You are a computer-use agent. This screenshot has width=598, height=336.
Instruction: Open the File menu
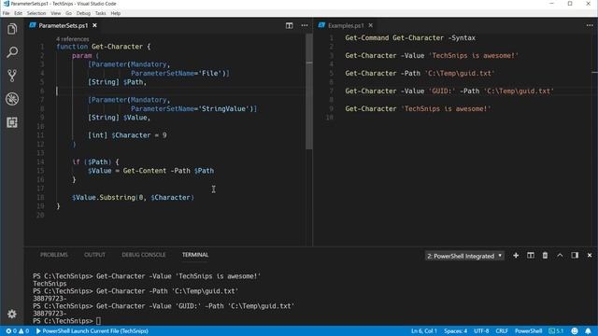pos(7,13)
